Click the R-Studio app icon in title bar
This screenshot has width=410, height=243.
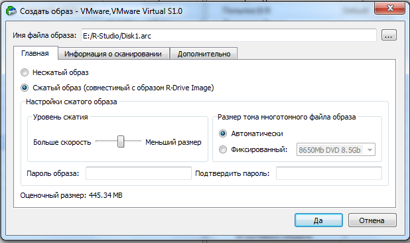[x=11, y=11]
